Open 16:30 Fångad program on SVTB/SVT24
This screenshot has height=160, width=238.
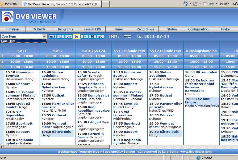(x=89, y=122)
